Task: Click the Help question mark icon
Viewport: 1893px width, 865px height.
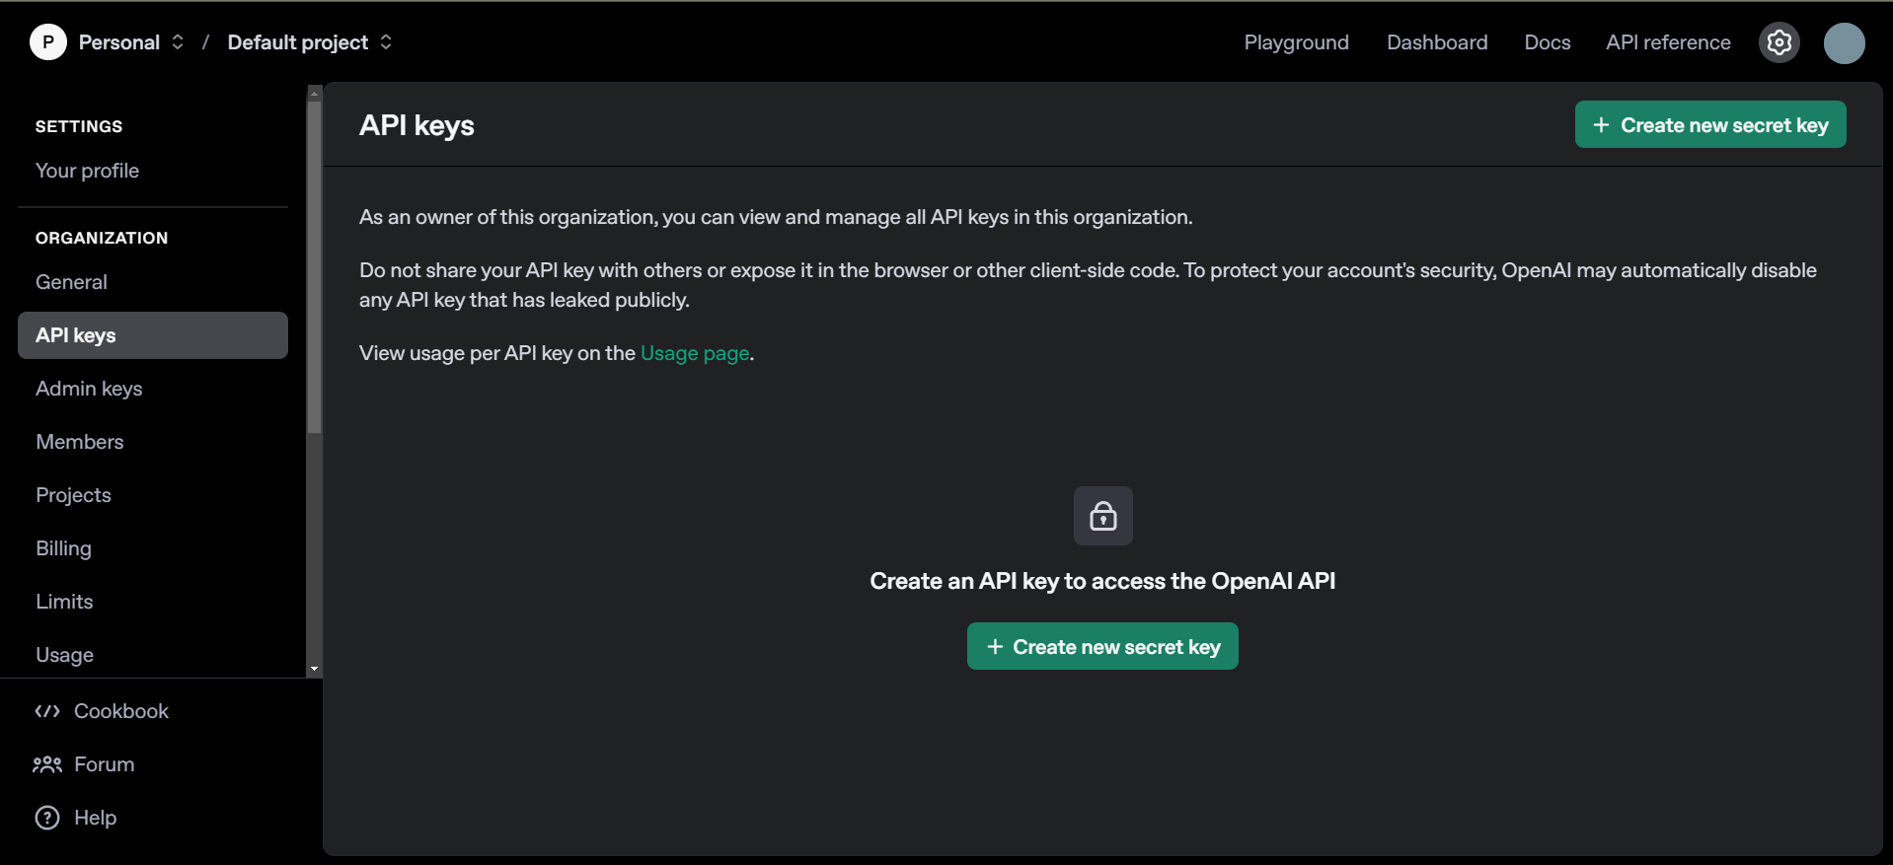Action: pyautogui.click(x=47, y=818)
